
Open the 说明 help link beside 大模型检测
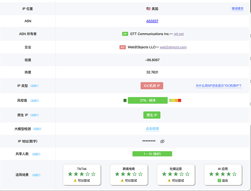tap(37, 129)
